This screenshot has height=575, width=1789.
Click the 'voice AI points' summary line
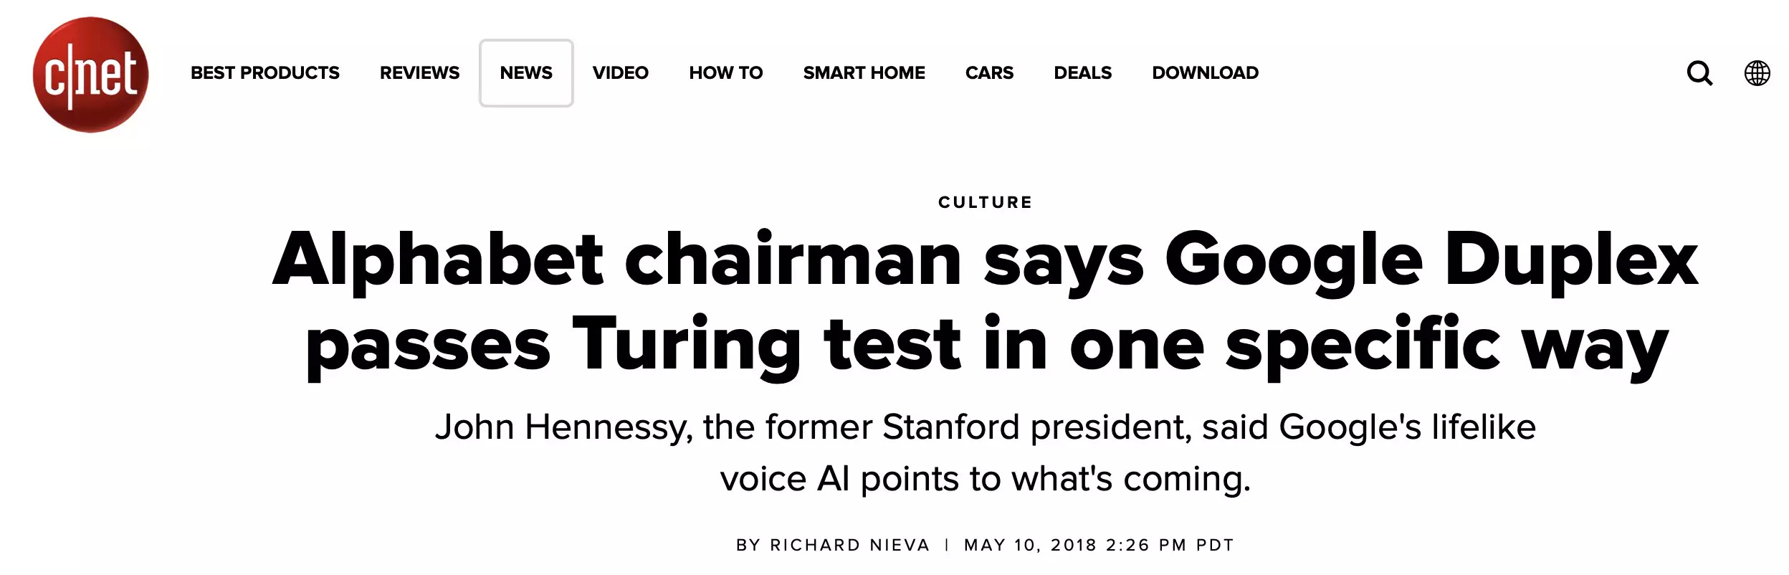tap(986, 479)
